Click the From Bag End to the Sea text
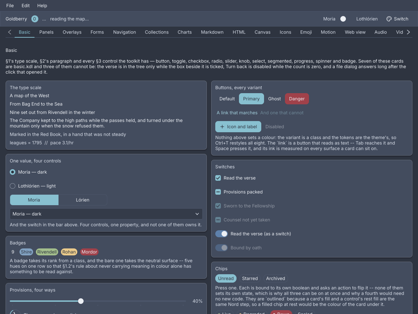 coord(36,104)
